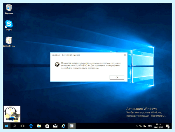Launch Microsoft Edge from the taskbar
Screen dimensions: 175x132
click(x=31, y=126)
